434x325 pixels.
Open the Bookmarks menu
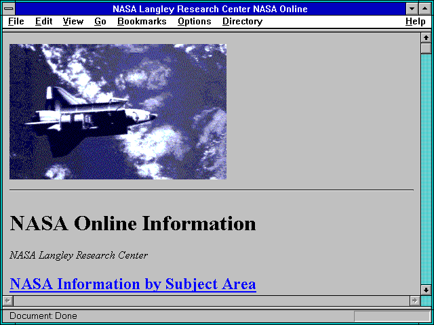coord(142,22)
